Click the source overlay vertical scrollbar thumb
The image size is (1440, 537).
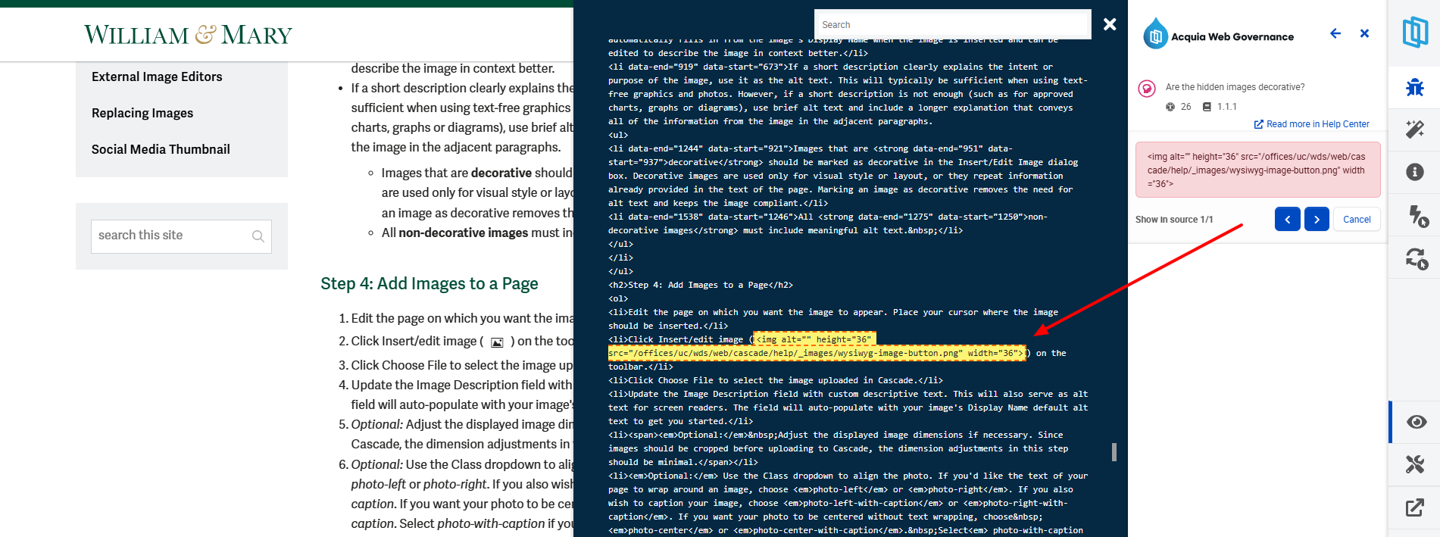(x=1114, y=452)
